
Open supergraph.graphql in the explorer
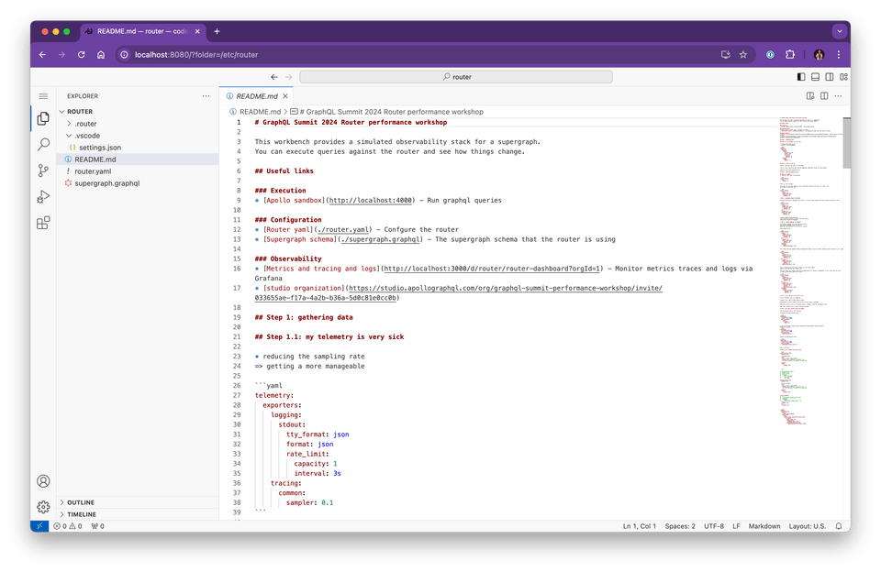[138, 183]
